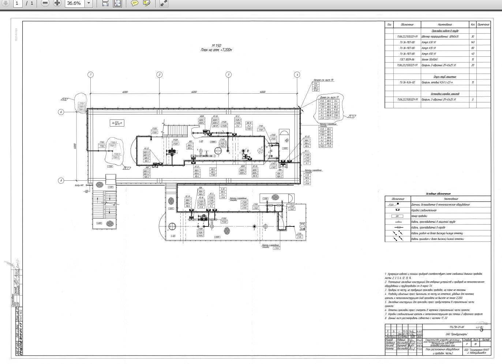Click the plan title 'План на отм. +7.200м'
The height and width of the screenshot is (364, 502).
pyautogui.click(x=216, y=50)
